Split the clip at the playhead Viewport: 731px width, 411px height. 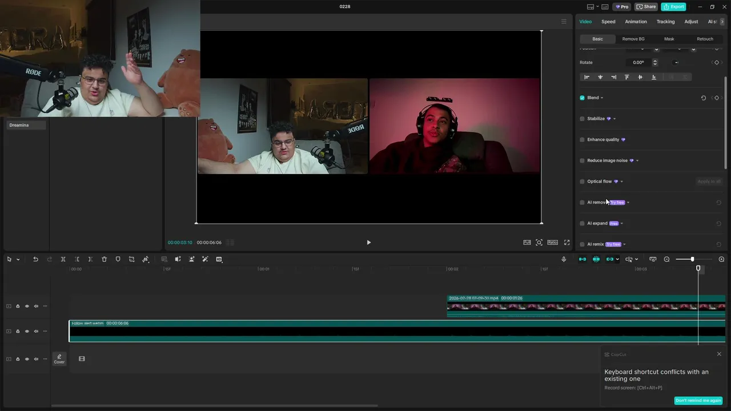tap(63, 259)
